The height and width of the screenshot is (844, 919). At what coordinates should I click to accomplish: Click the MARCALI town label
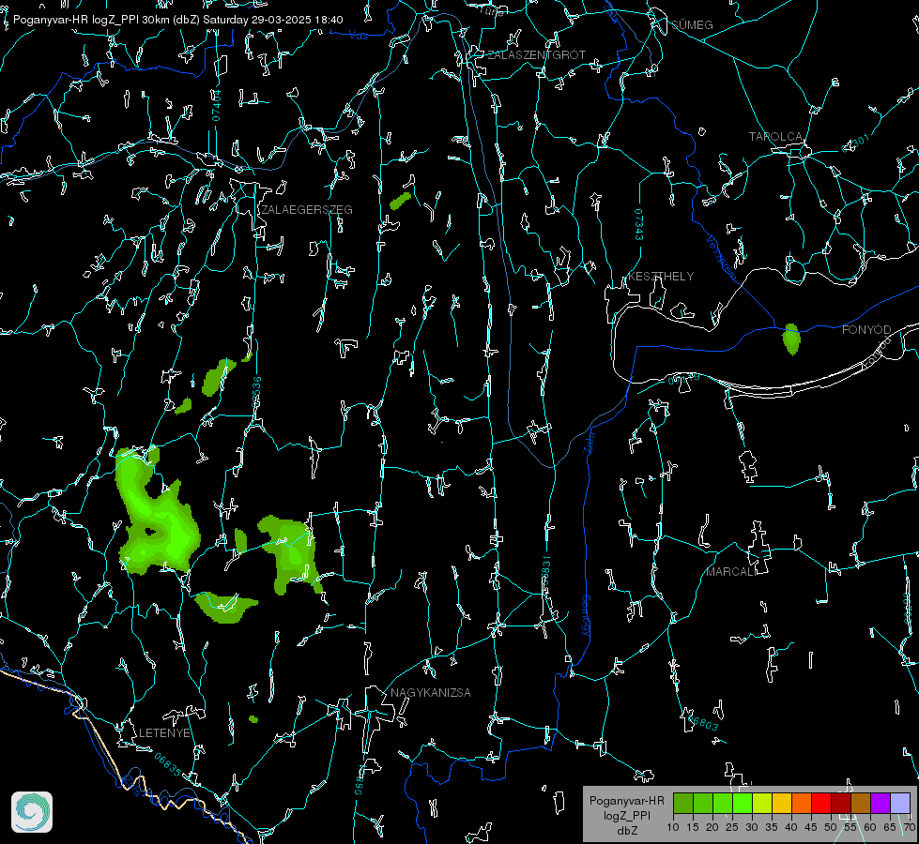point(730,572)
